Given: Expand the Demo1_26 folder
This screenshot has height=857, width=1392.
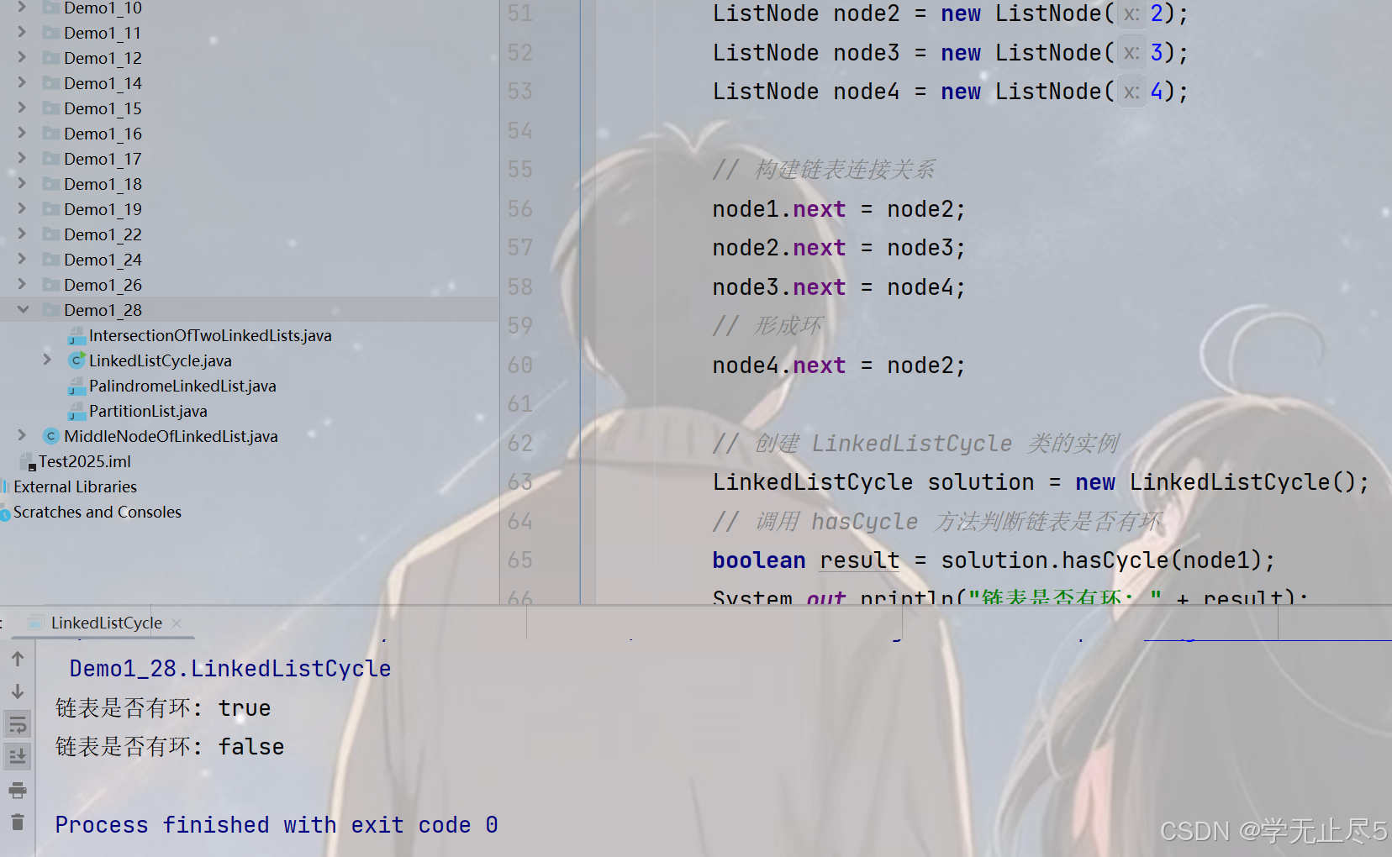Looking at the screenshot, I should click(x=23, y=285).
